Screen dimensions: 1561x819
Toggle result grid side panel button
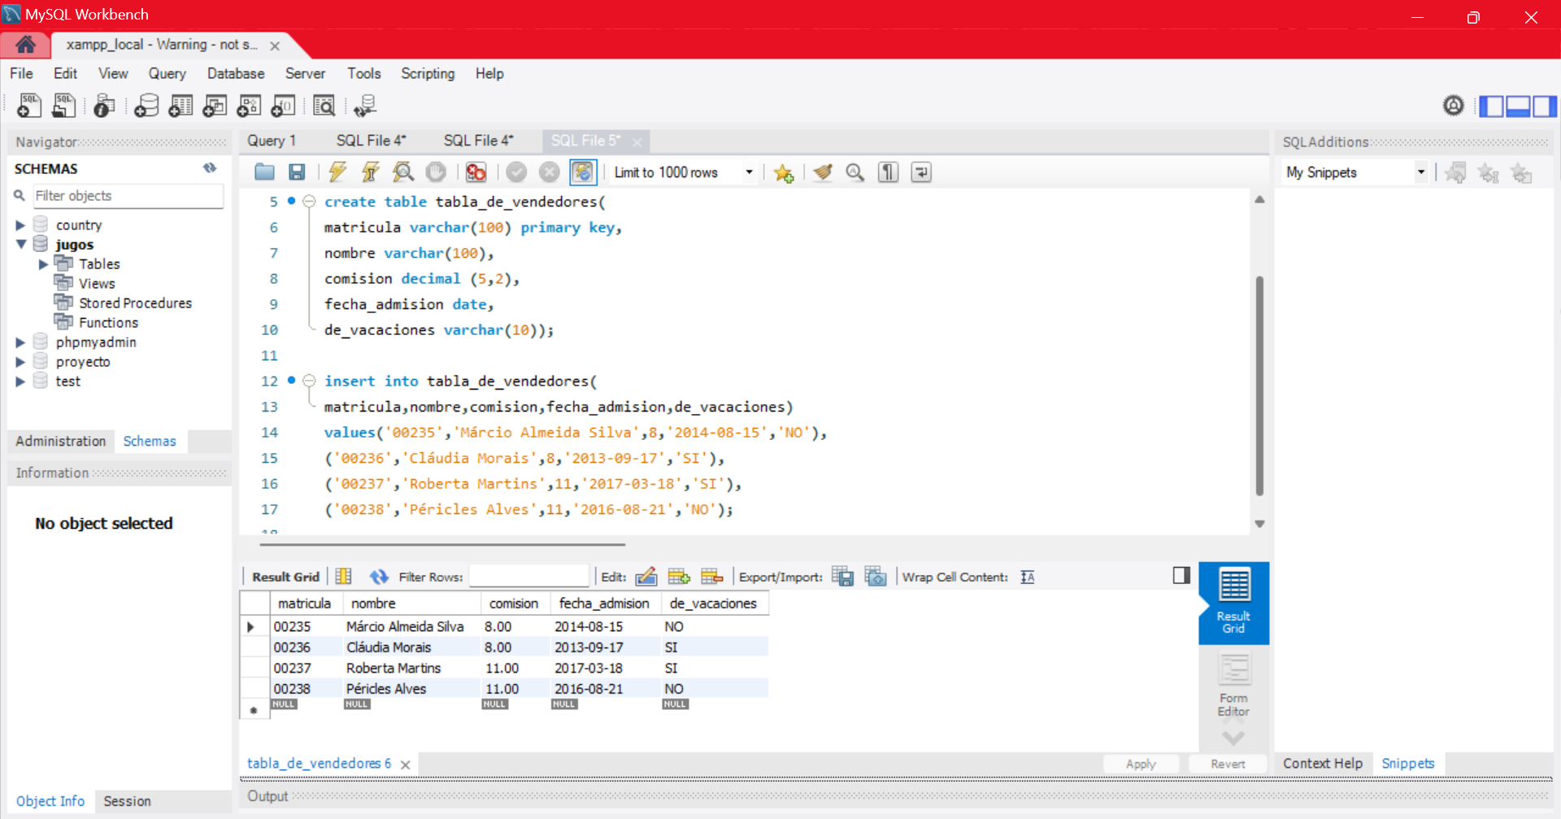pos(1181,576)
